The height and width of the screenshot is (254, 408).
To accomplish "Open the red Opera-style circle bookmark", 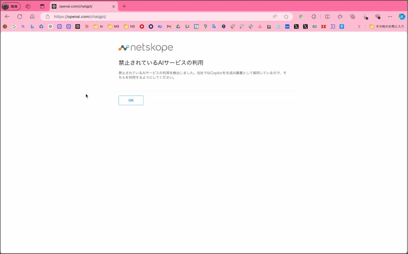I will pyautogui.click(x=142, y=26).
